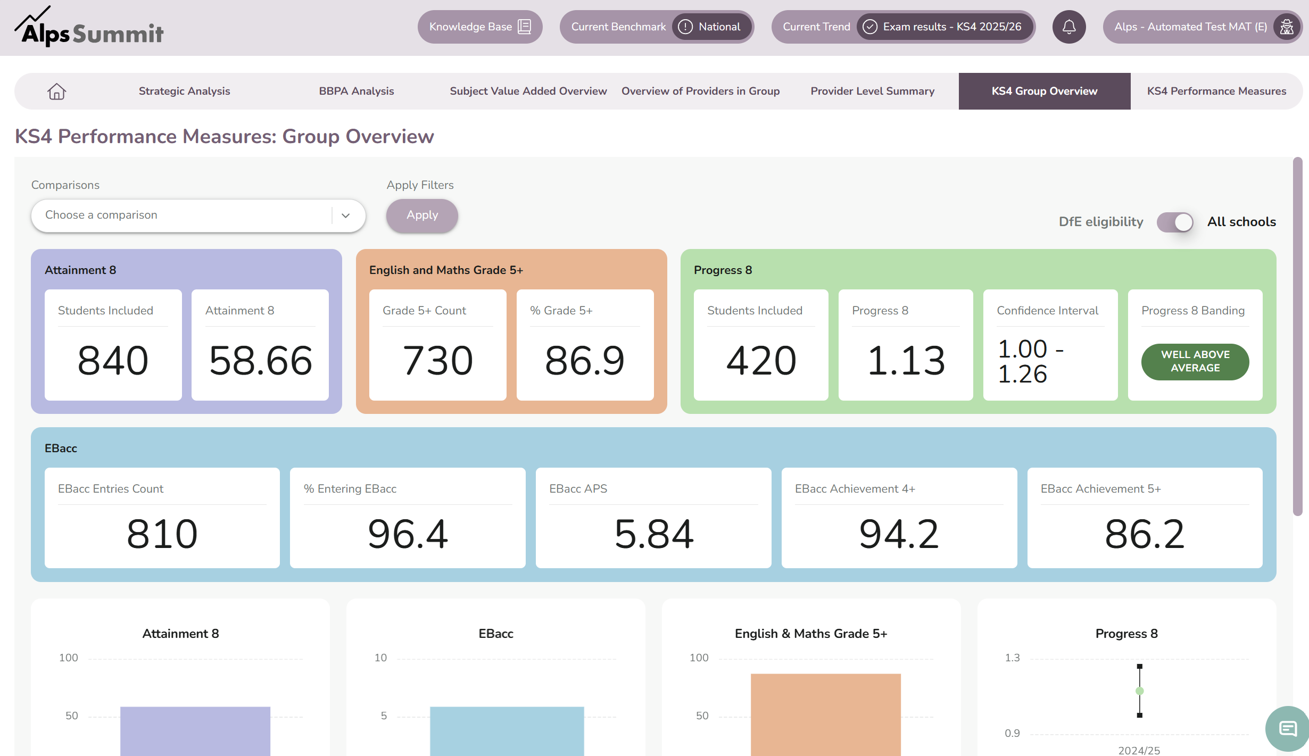Screen dimensions: 1309x756
Task: Click the Alps Summit logo
Action: tap(89, 28)
